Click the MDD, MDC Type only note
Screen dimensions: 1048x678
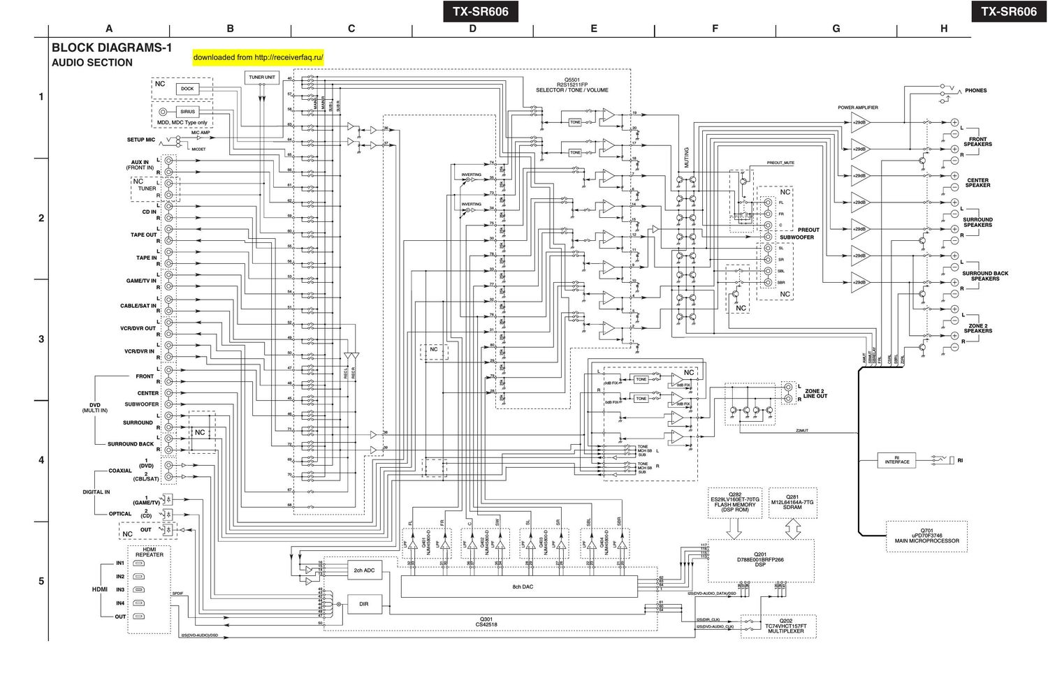(x=182, y=123)
